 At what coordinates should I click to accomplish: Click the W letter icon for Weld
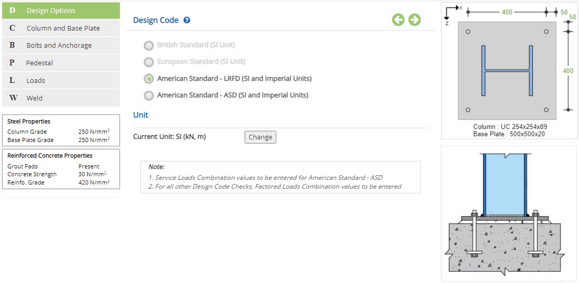point(13,98)
